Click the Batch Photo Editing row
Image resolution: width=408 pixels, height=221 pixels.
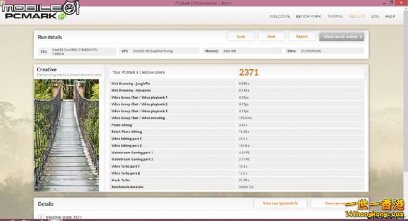(x=237, y=132)
